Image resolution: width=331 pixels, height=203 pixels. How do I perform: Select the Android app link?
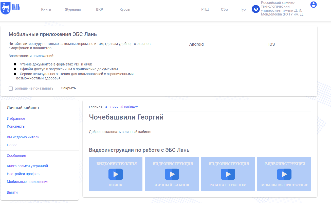pos(196,44)
